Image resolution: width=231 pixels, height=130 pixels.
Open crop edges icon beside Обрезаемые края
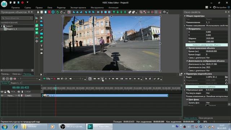tap(226, 90)
